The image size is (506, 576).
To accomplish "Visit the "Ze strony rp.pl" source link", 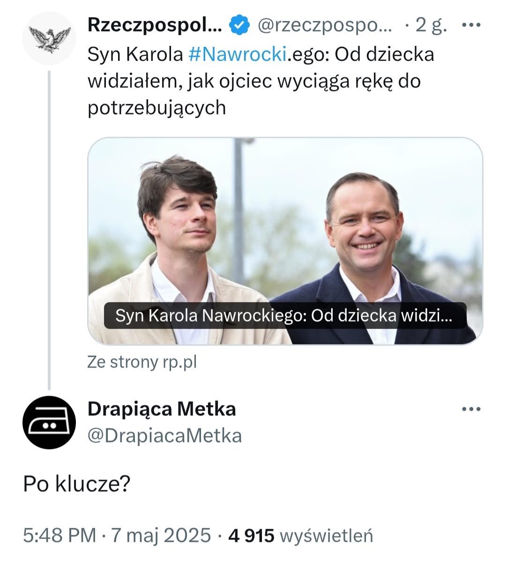I will click(x=142, y=362).
